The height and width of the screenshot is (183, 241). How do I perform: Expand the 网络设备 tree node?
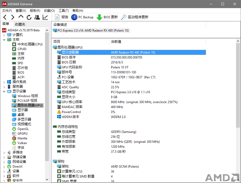[4, 162]
